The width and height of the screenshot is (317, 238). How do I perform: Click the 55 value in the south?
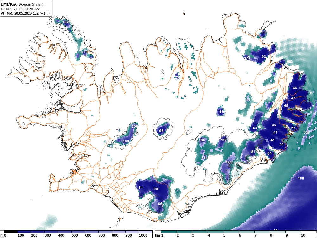pyautogui.click(x=156, y=189)
